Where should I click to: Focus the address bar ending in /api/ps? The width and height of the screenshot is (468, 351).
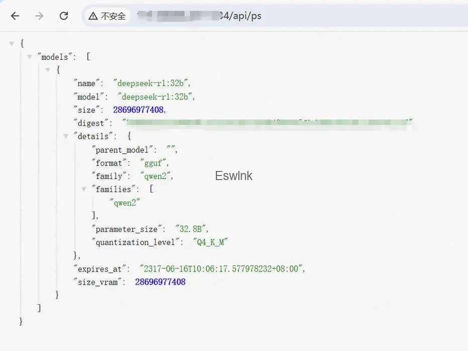point(301,16)
